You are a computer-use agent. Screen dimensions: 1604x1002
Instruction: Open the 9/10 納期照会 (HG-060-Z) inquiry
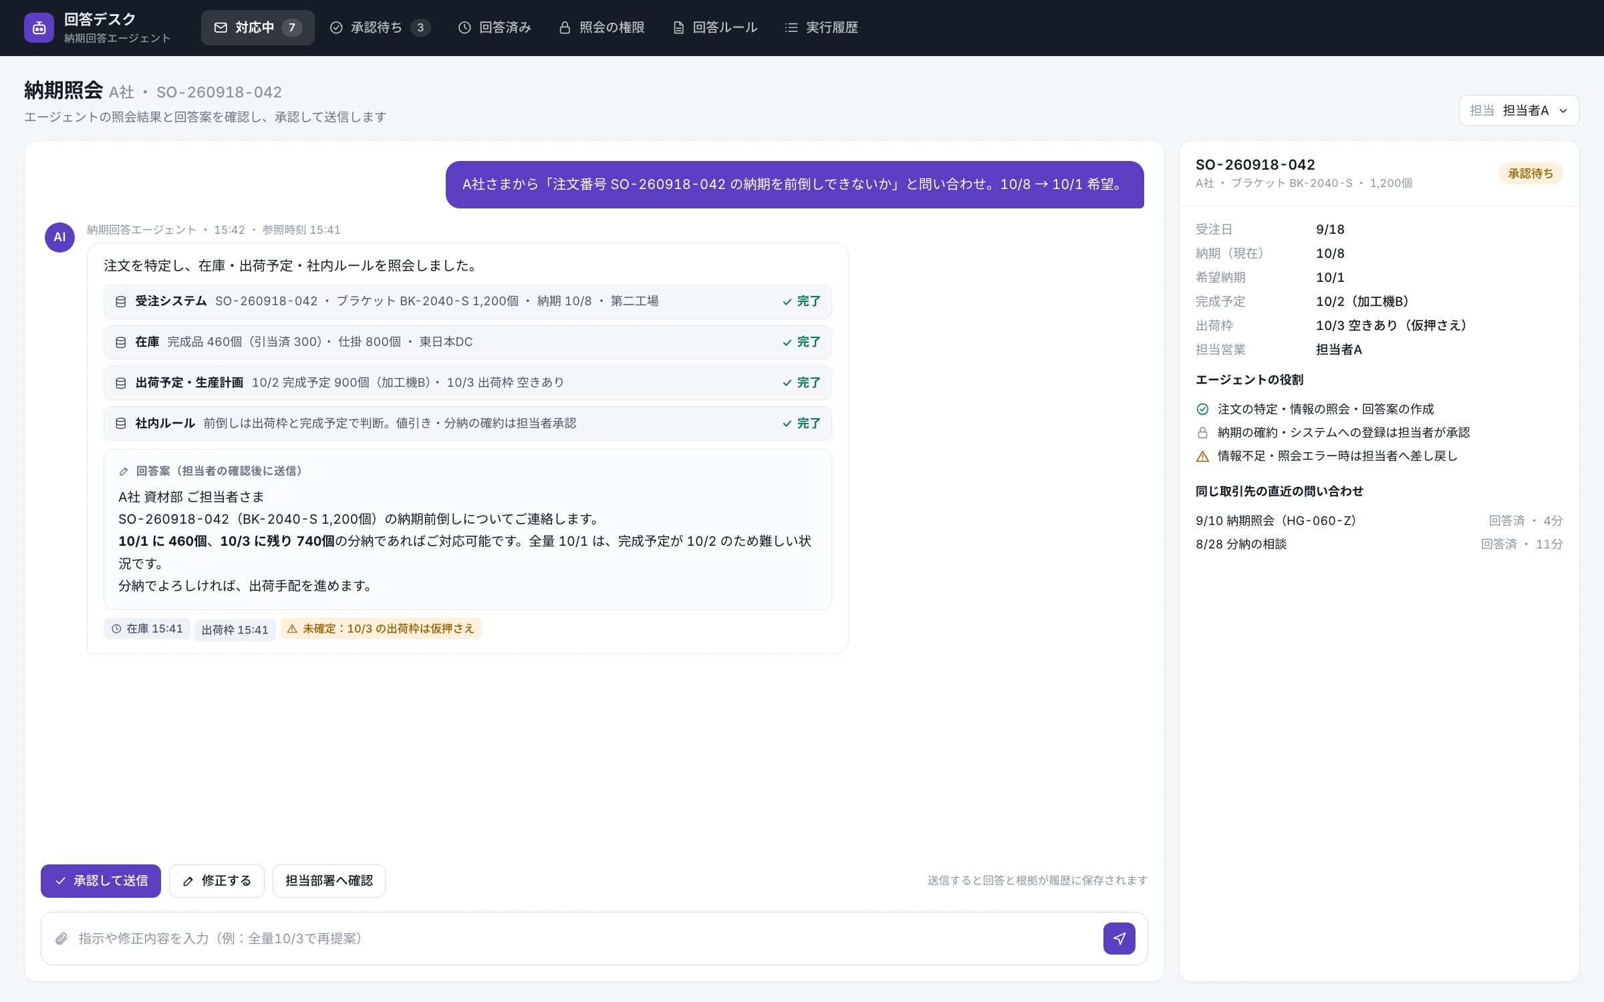pos(1379,521)
